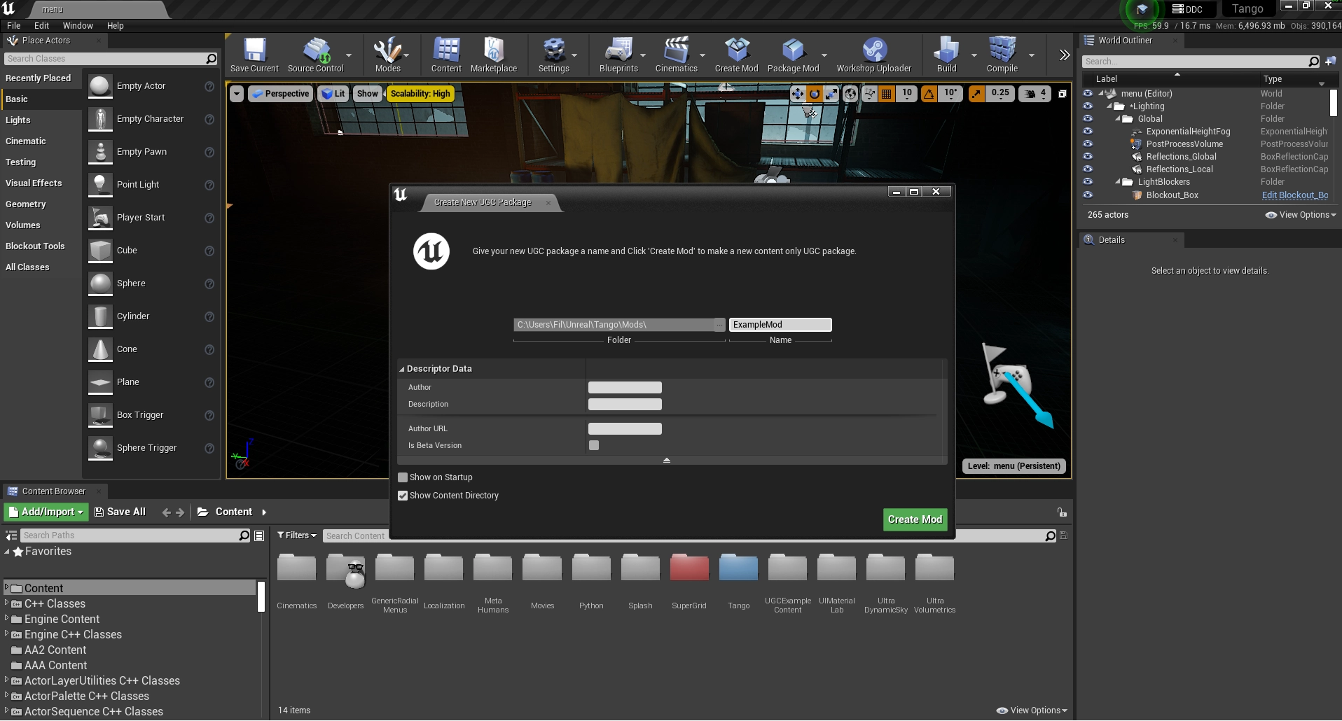Hide ExponentialHeightFog via eye icon
Screen dimensions: 1342x721
pos(1088,132)
